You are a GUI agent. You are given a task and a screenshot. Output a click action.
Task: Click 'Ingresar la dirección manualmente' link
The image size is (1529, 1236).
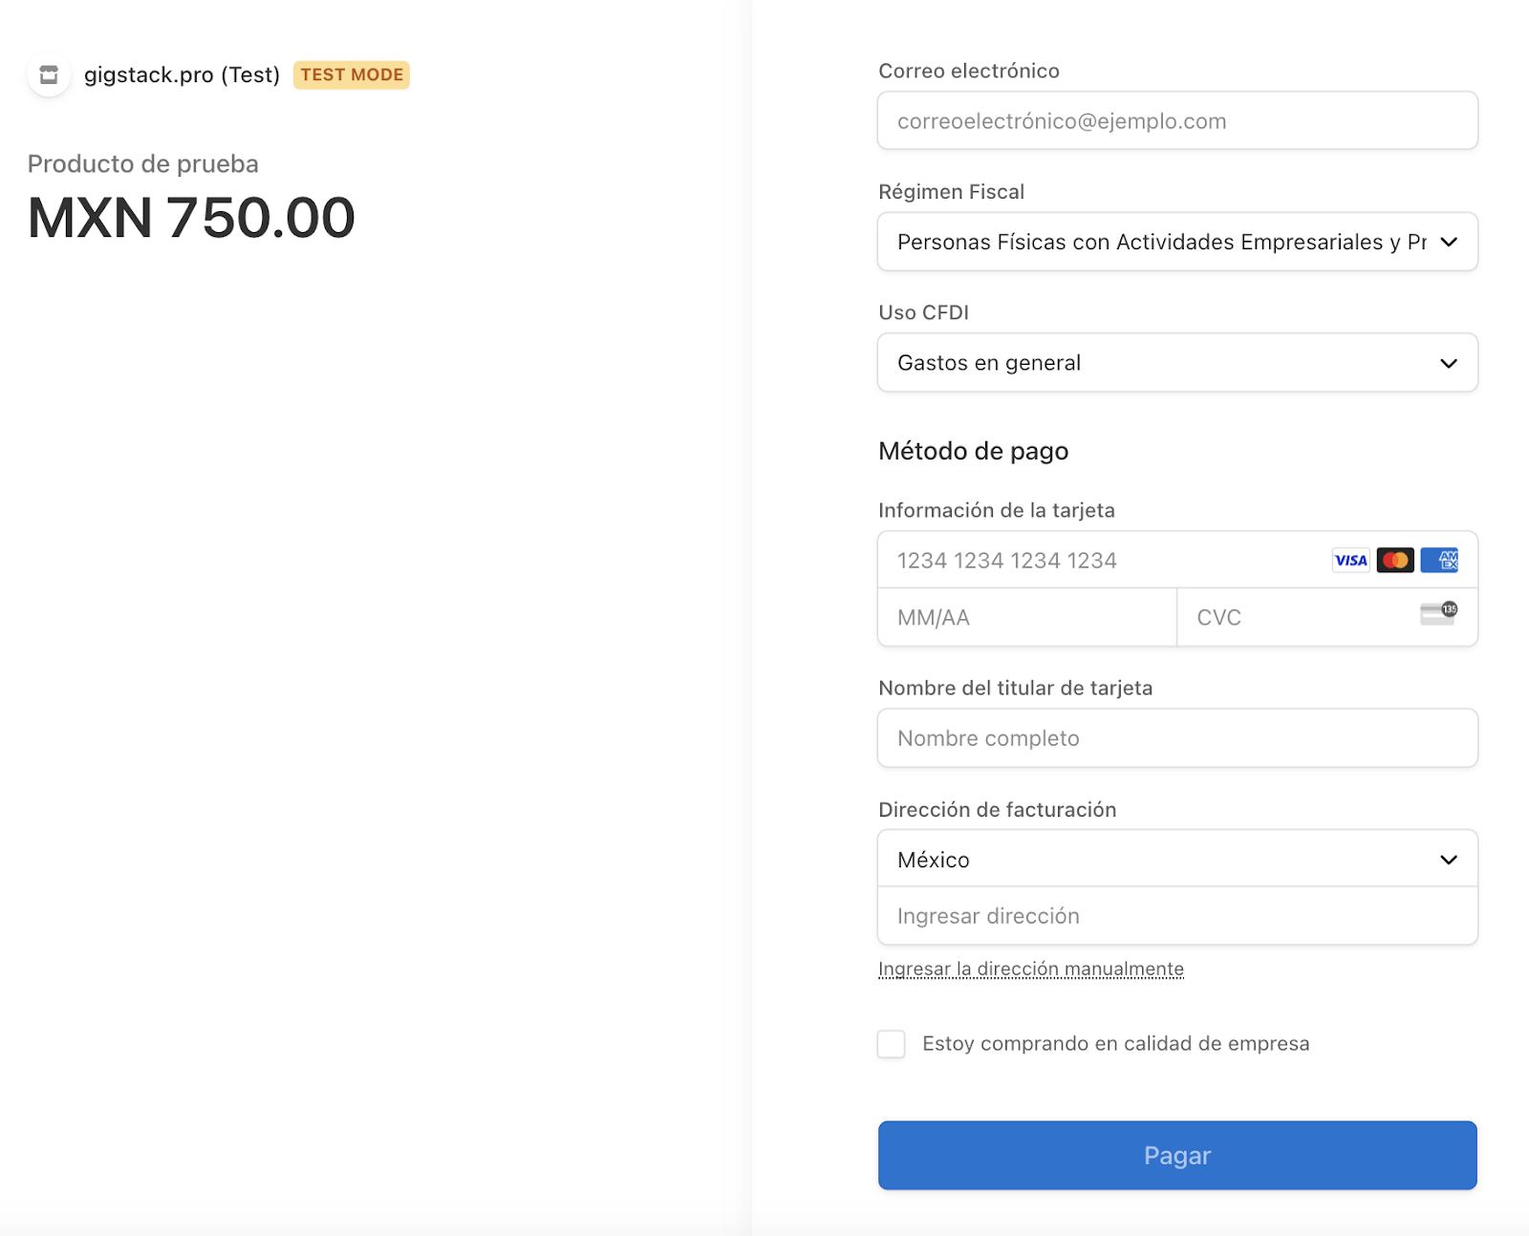(x=1031, y=970)
